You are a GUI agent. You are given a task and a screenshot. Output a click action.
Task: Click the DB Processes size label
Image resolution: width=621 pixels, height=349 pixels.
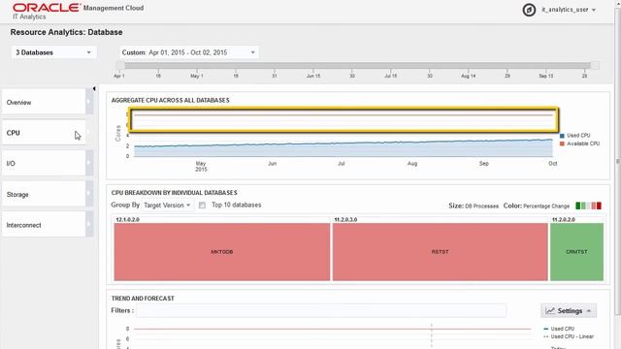coord(481,206)
